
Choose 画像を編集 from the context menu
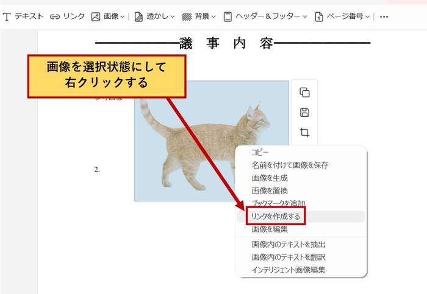[x=301, y=229]
